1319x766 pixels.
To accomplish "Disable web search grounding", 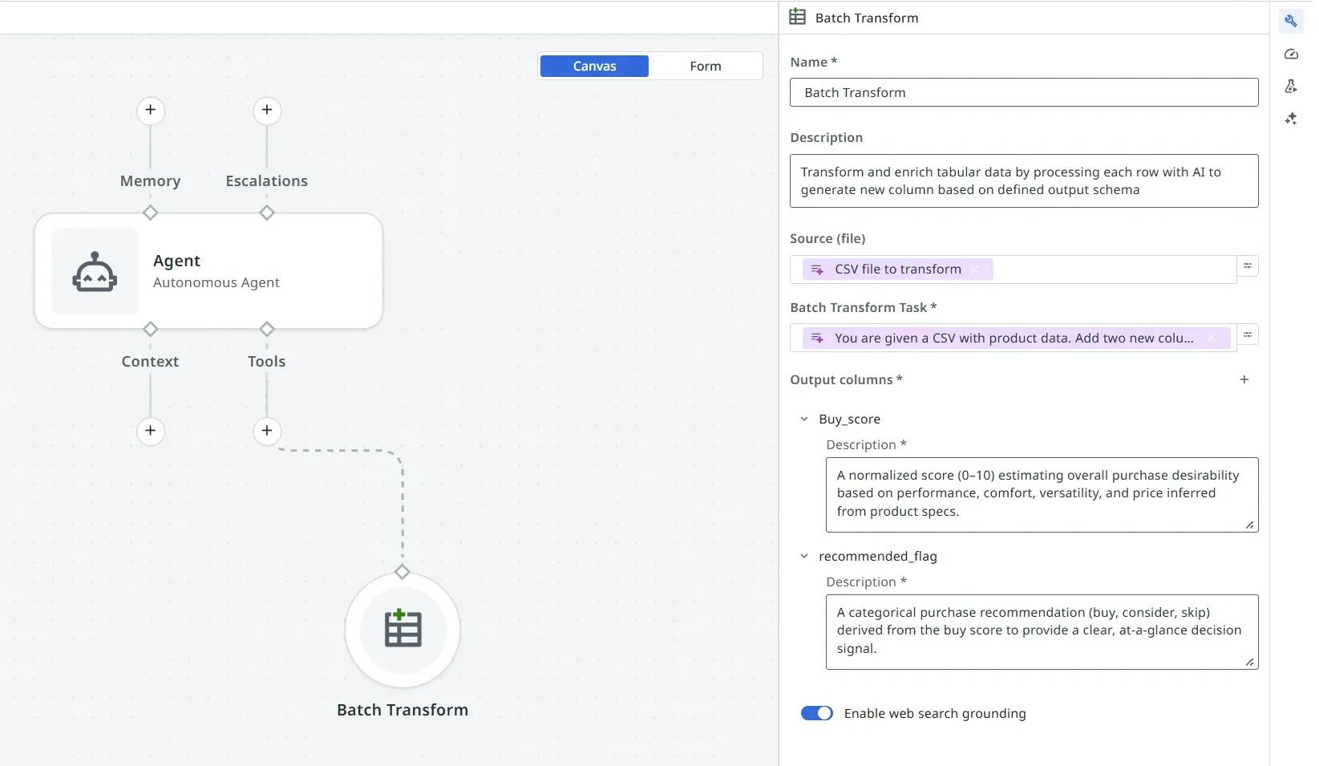I will (815, 712).
